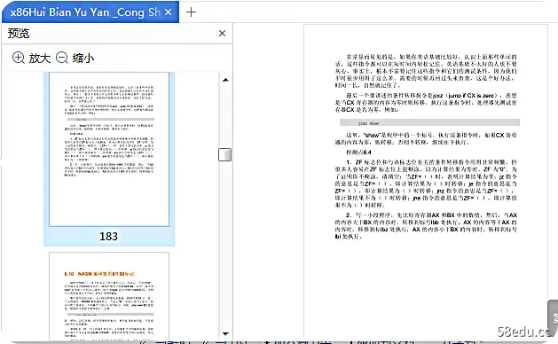
Task: Click the gray jcxz show code line
Action: [429, 122]
